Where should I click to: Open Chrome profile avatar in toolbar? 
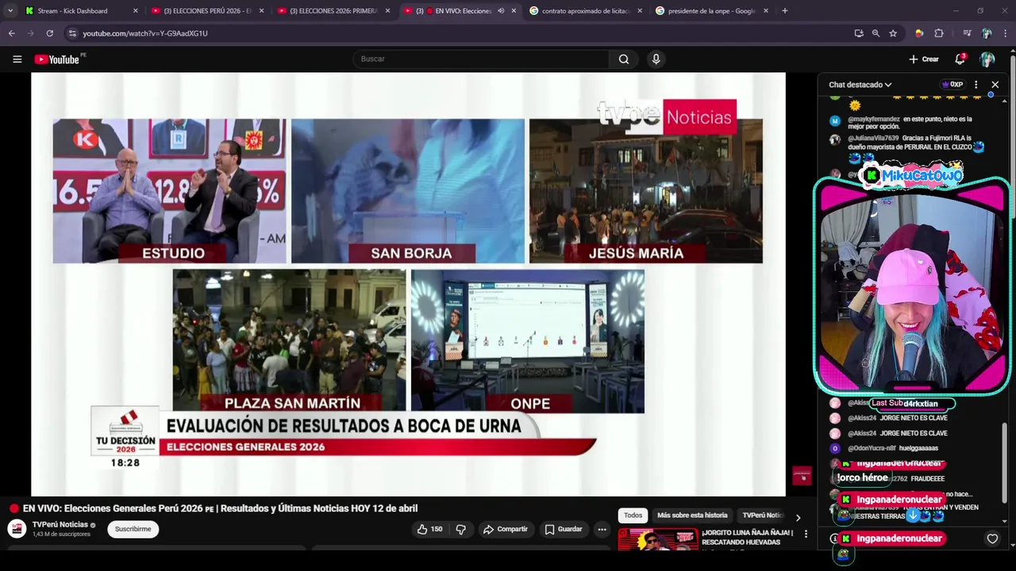987,33
